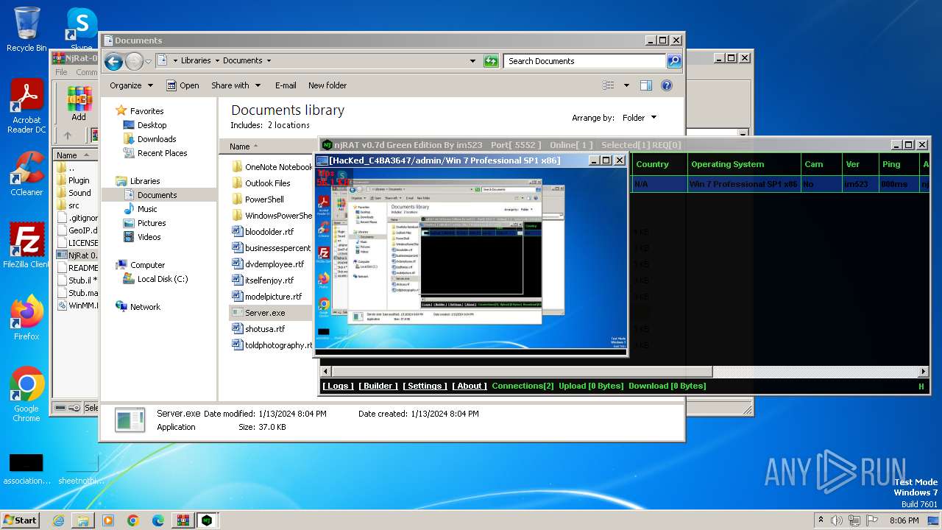Click in the Search Documents field

click(x=585, y=61)
